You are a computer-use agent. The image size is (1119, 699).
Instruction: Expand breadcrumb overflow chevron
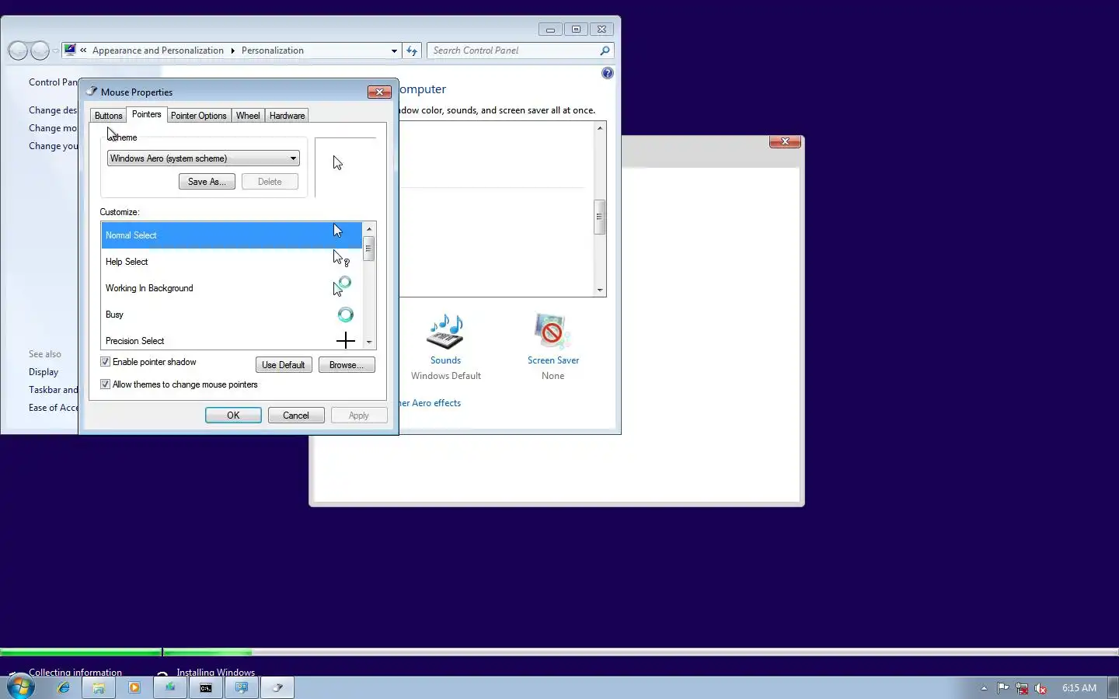click(x=83, y=50)
